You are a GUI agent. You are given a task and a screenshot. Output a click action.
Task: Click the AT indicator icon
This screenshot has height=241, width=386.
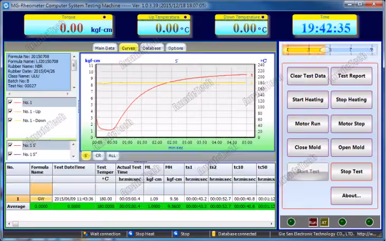tap(324, 223)
